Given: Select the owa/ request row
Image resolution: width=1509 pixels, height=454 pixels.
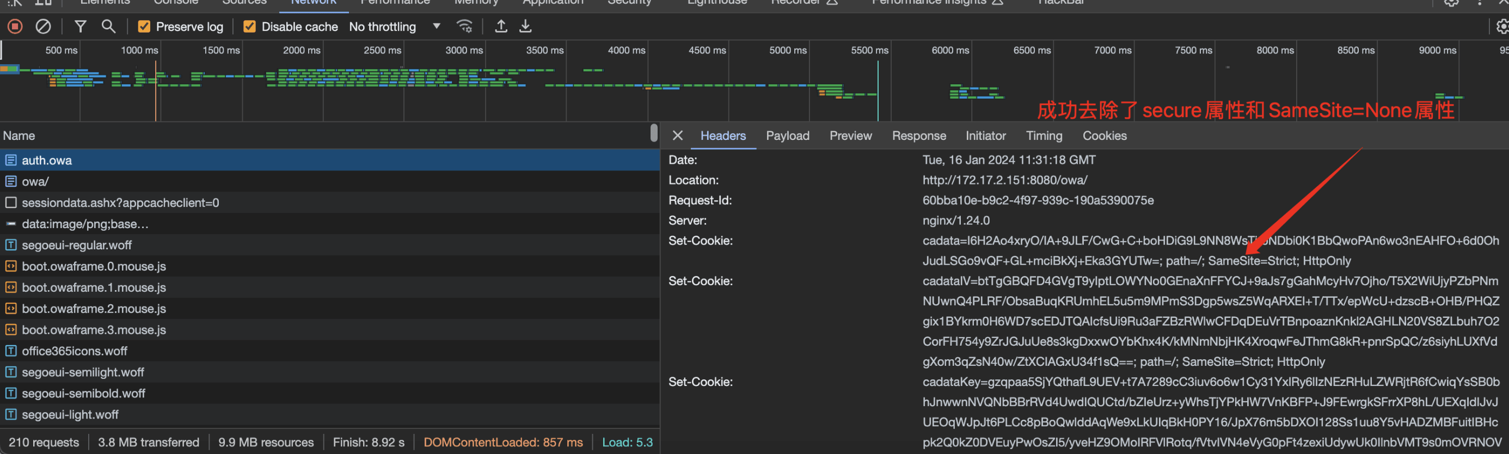Looking at the screenshot, I should tap(35, 182).
